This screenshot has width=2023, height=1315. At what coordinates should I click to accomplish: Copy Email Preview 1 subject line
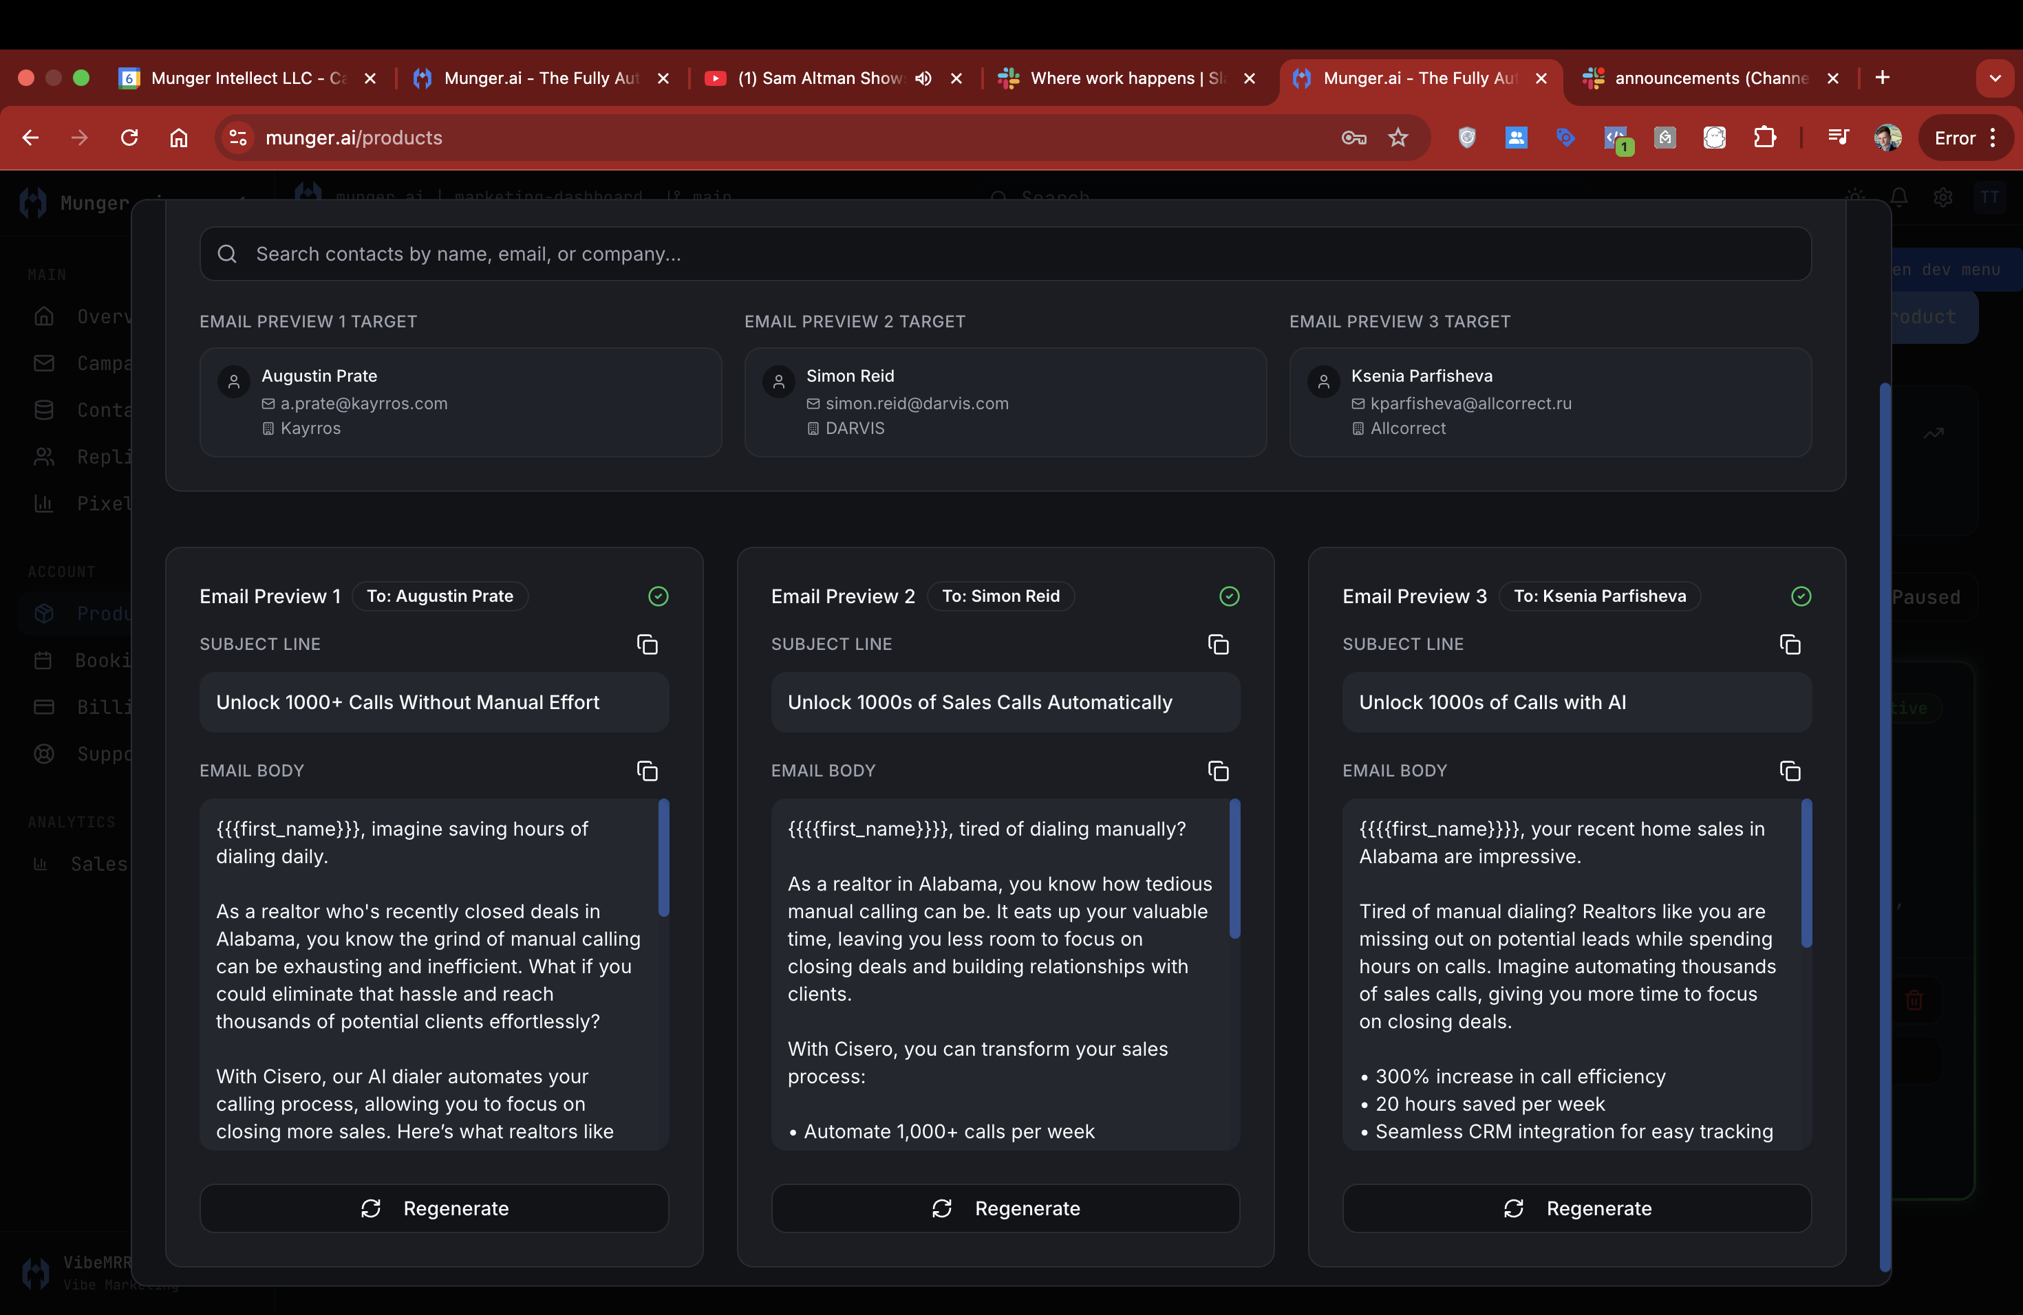coord(647,644)
